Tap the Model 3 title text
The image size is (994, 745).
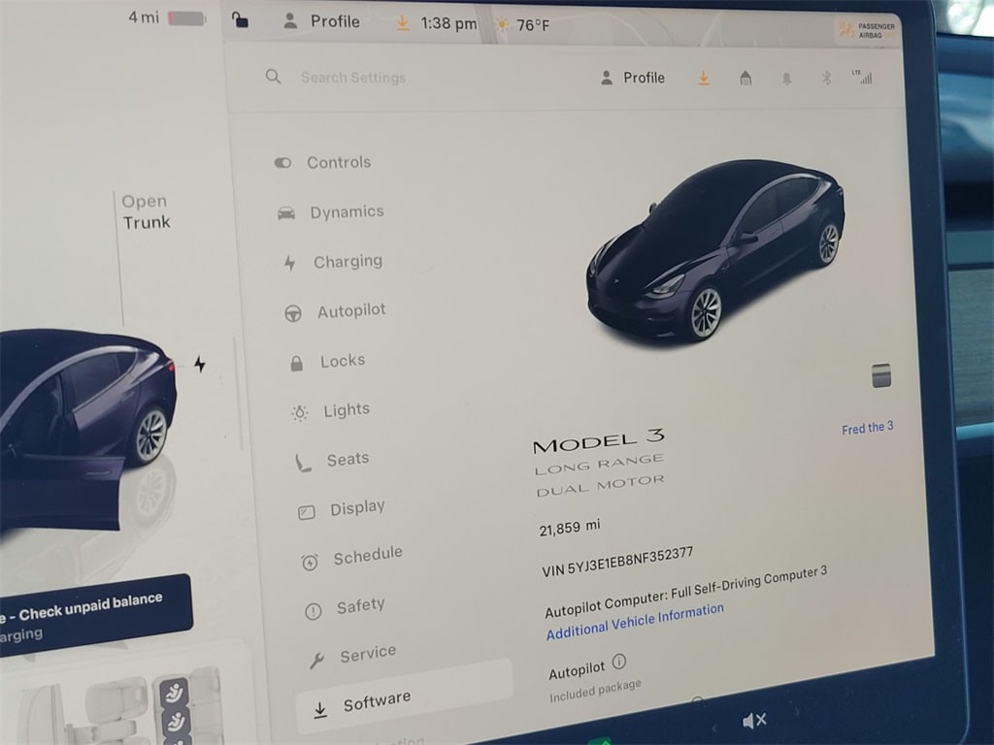pos(599,440)
